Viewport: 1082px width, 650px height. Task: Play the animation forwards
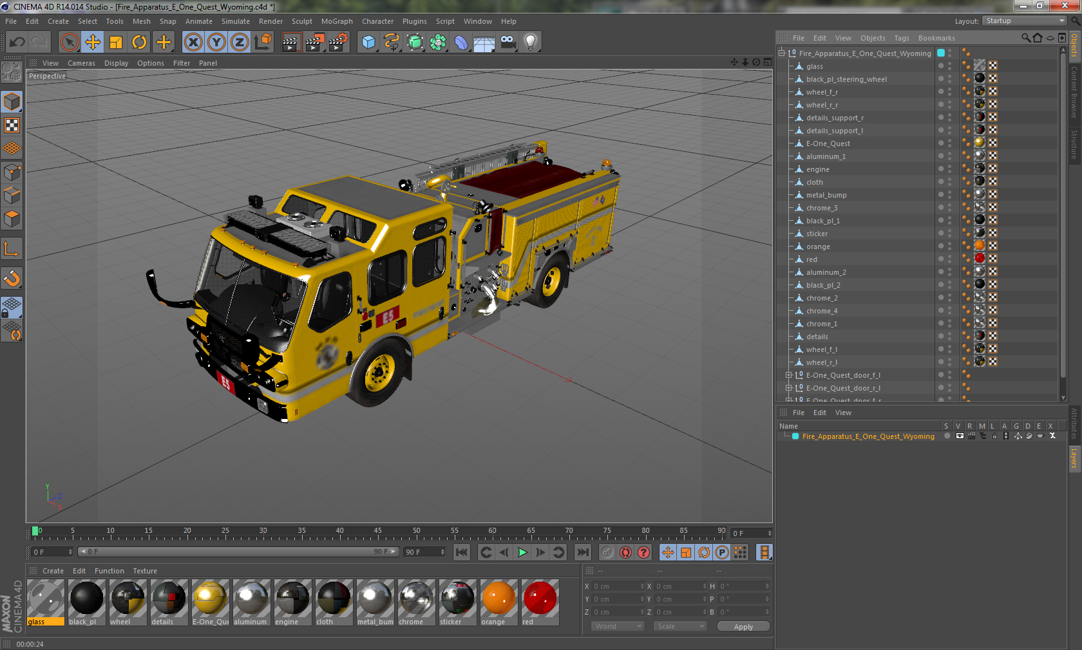pos(522,552)
